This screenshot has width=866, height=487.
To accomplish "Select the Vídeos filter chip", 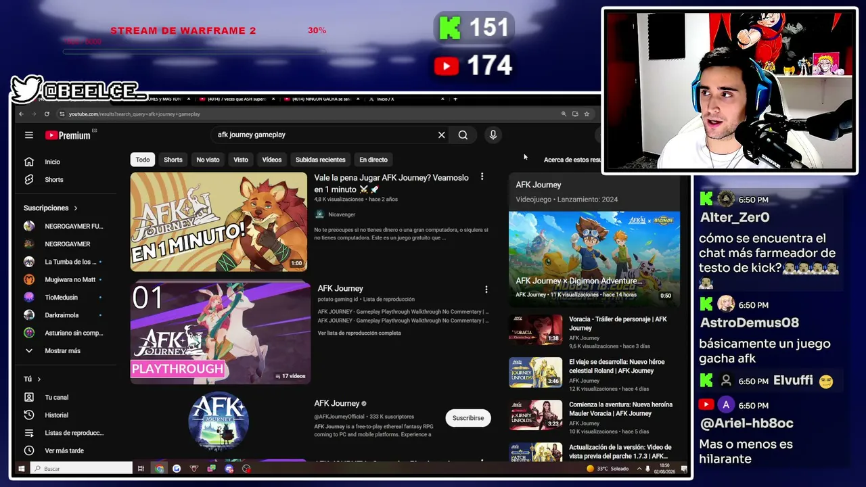I will tap(272, 160).
